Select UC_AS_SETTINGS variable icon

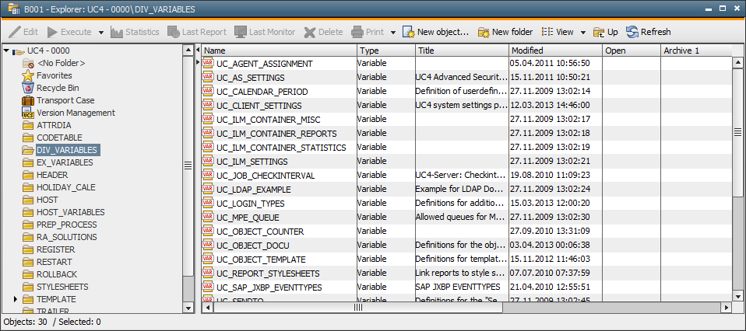[208, 77]
